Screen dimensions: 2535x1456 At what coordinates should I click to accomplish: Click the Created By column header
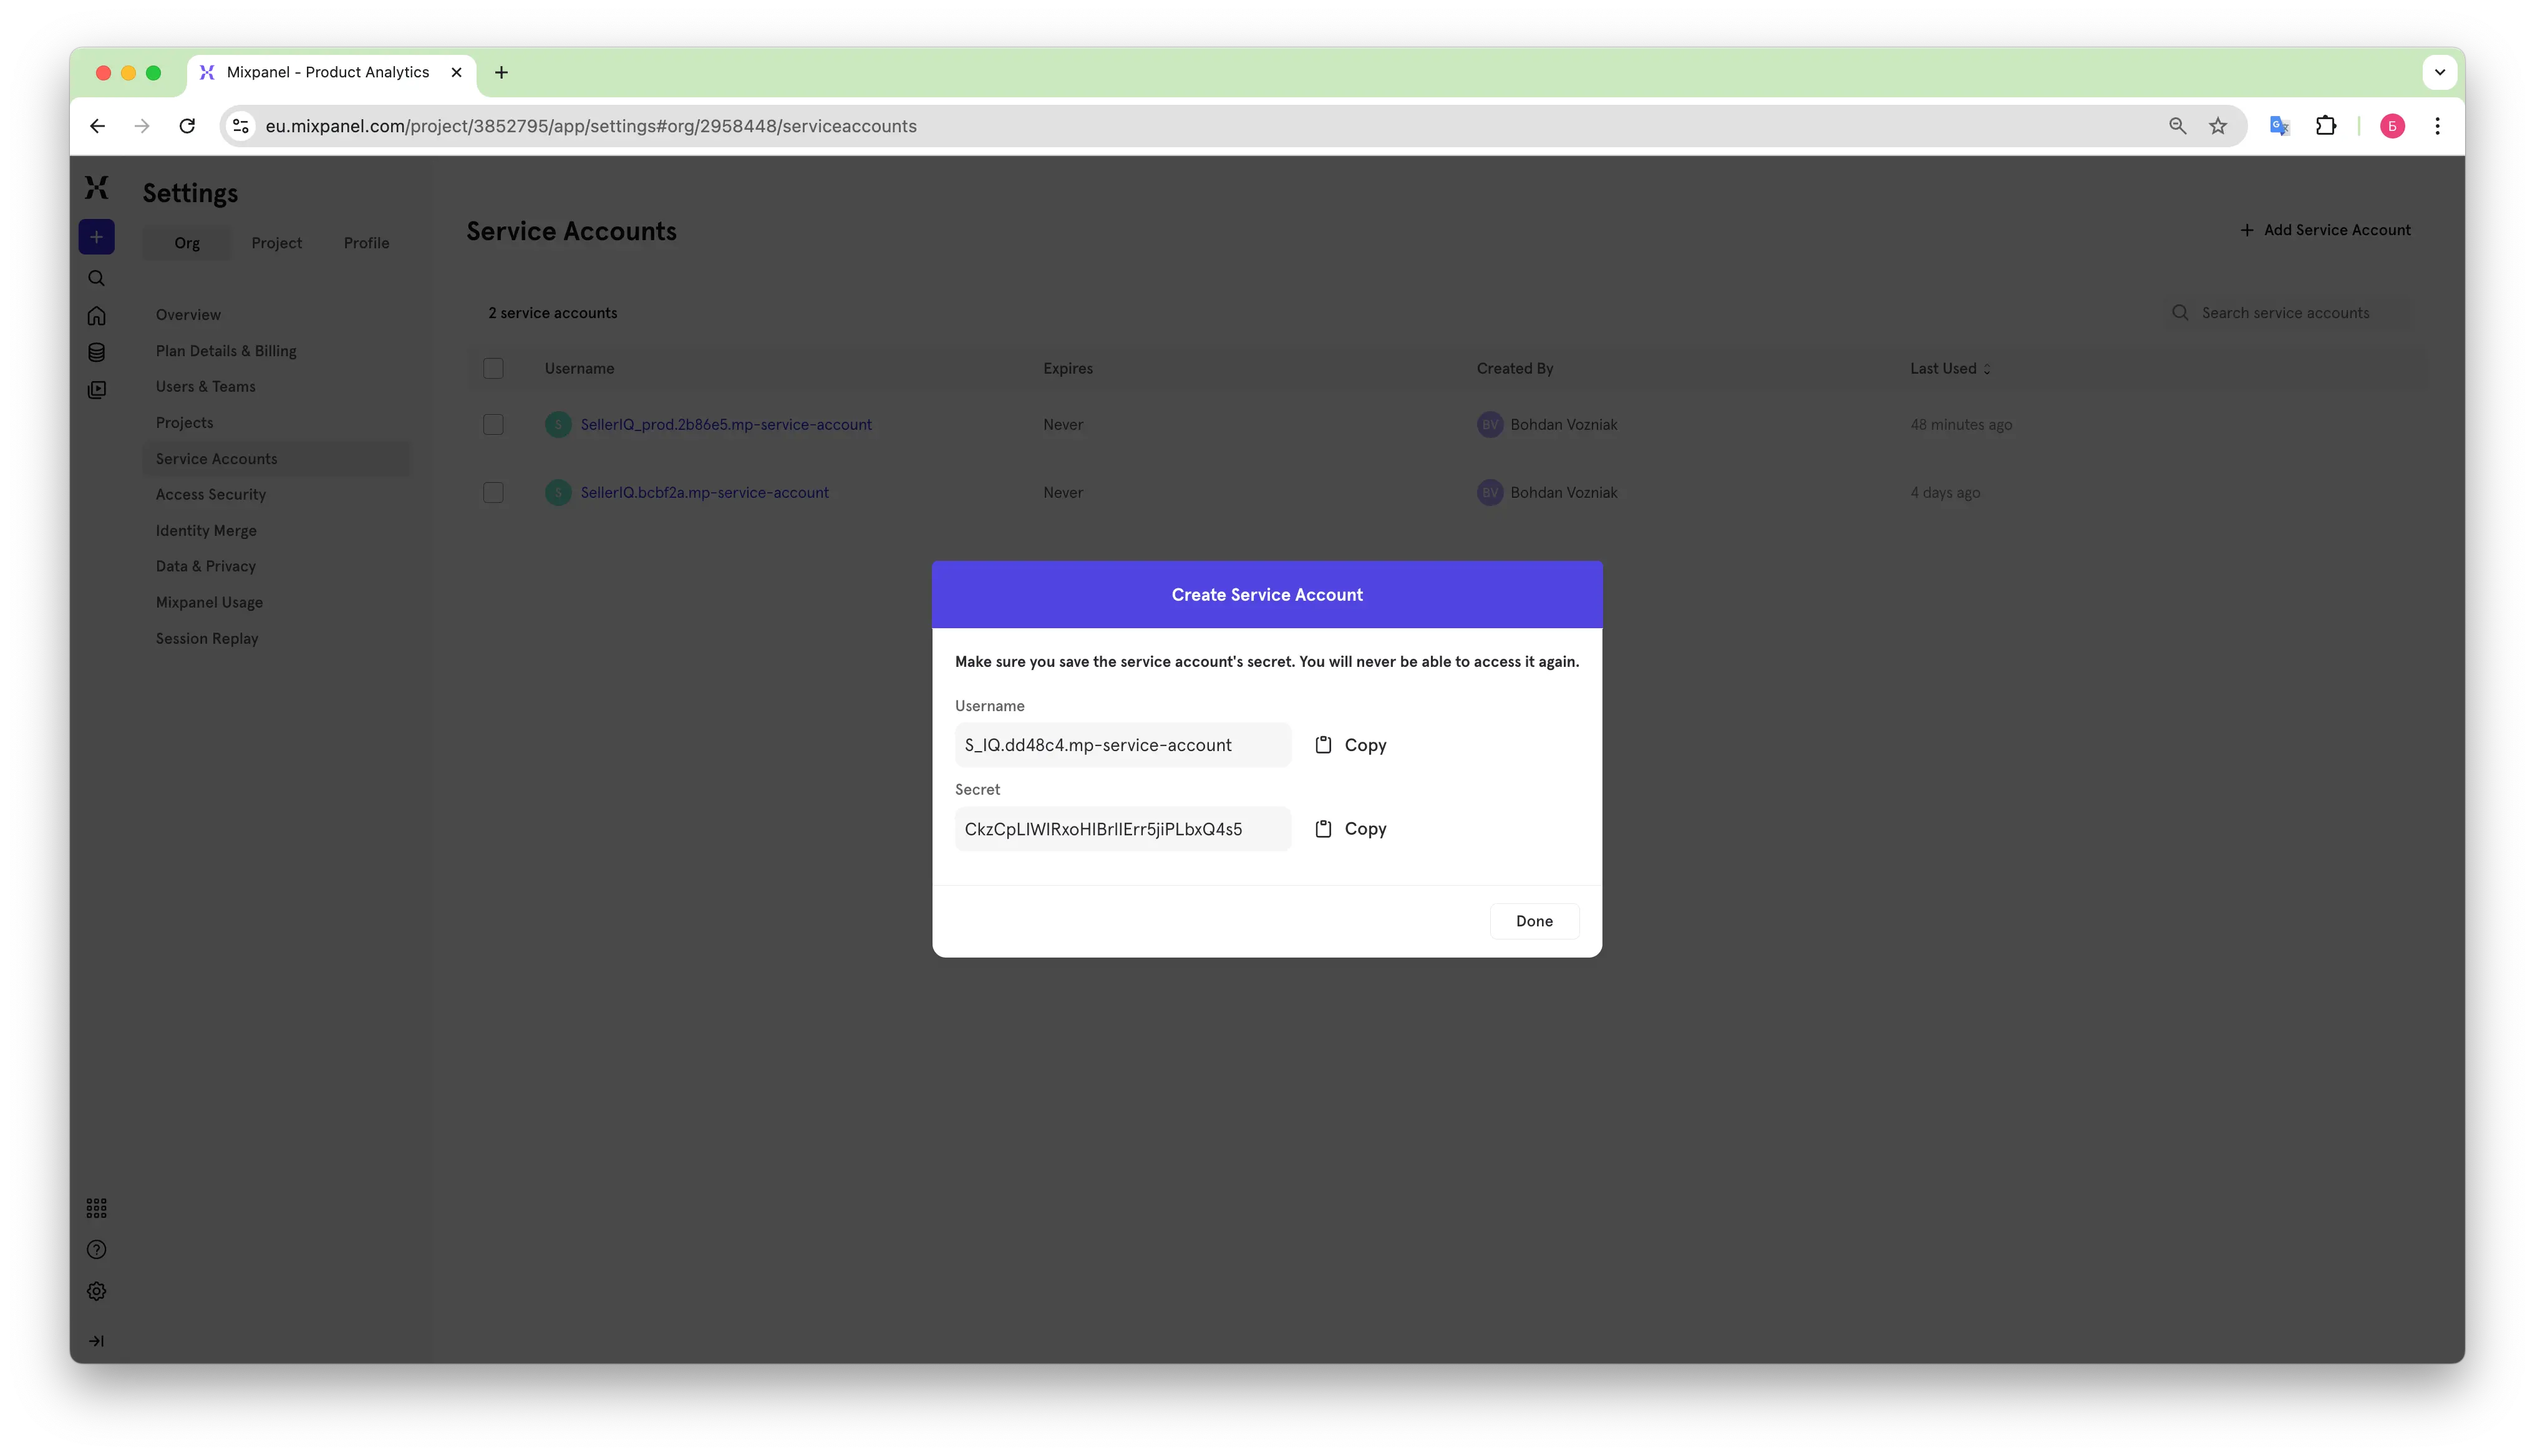point(1515,369)
